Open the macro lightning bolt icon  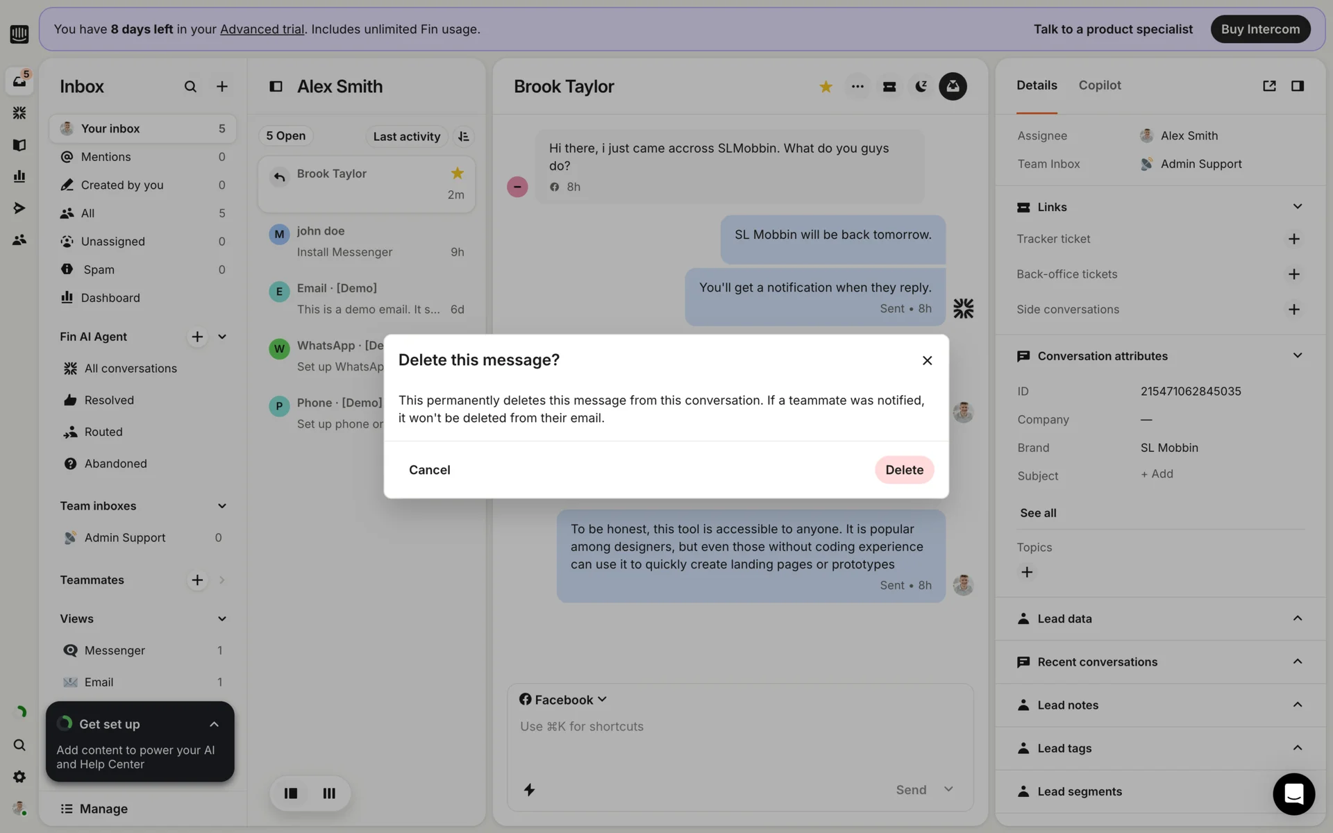pos(529,789)
